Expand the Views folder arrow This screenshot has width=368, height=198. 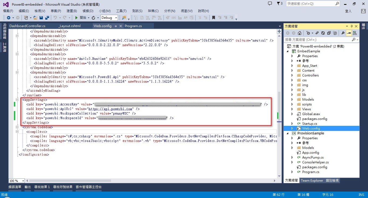[x=292, y=109]
